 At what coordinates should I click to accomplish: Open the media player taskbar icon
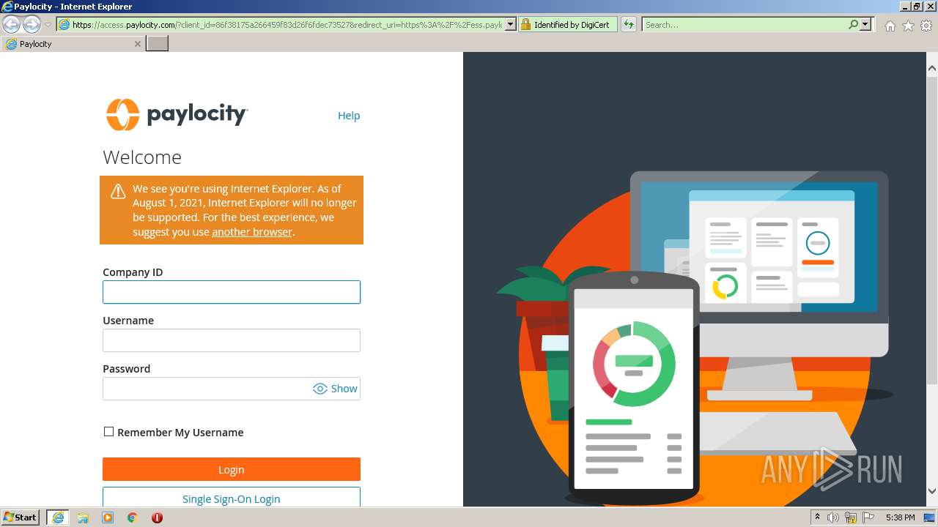[108, 517]
